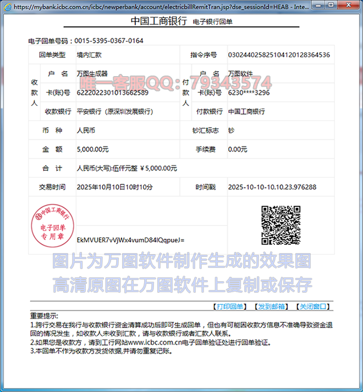Click the verification code EkMVUER7vVjWx4vumD84lQqpueJ=

131,240
